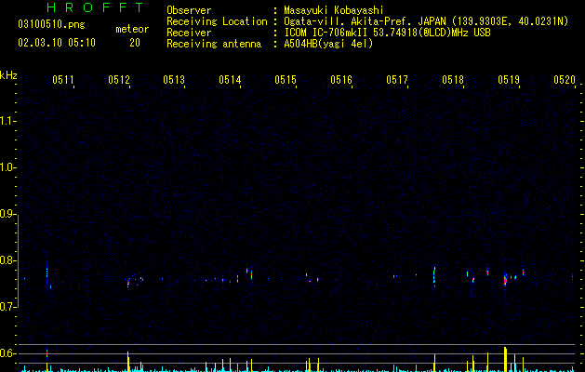Screen dimensions: 585x372
Task: Click the meteor count value 20
Action: coord(135,43)
